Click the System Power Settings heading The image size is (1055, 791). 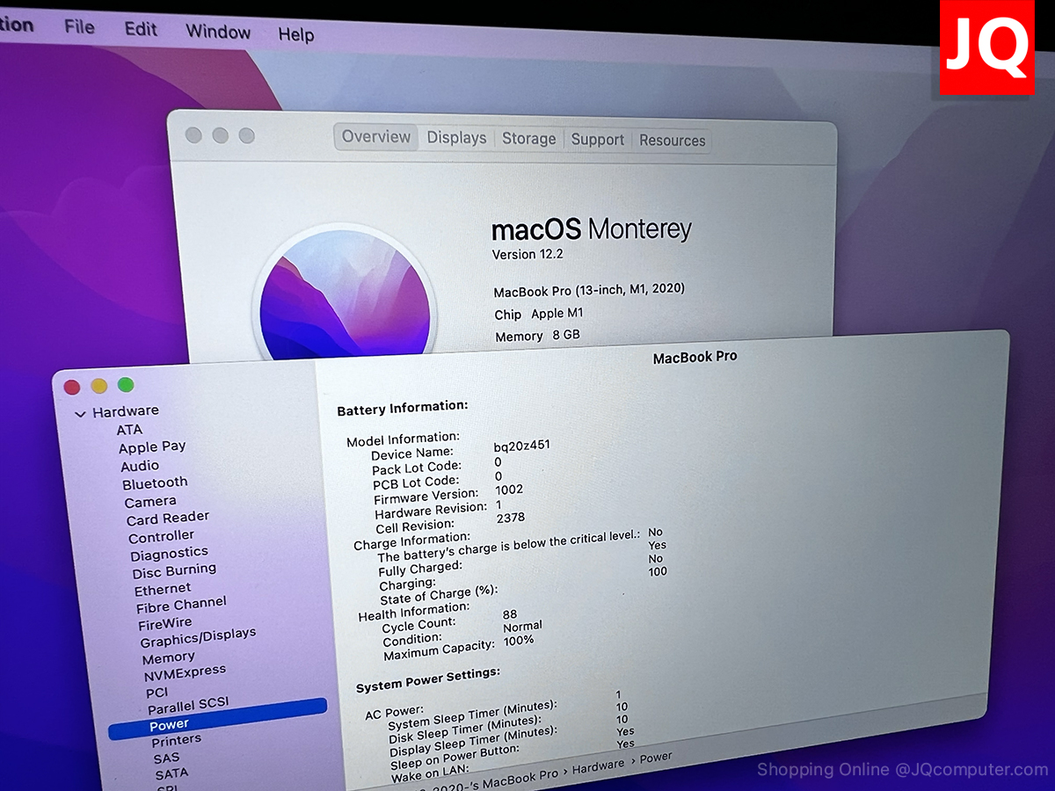click(x=428, y=679)
